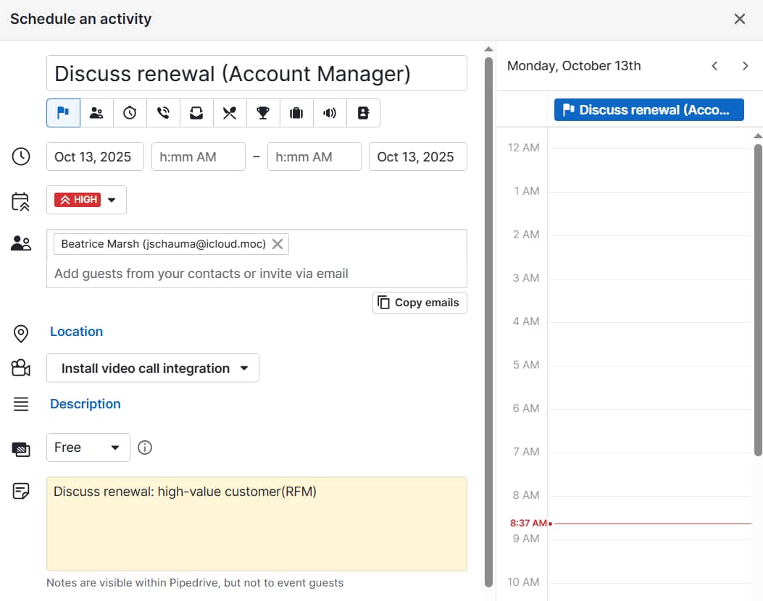Screen dimensions: 763x601
Task: Click the start time h:mm AM field
Action: pos(198,156)
